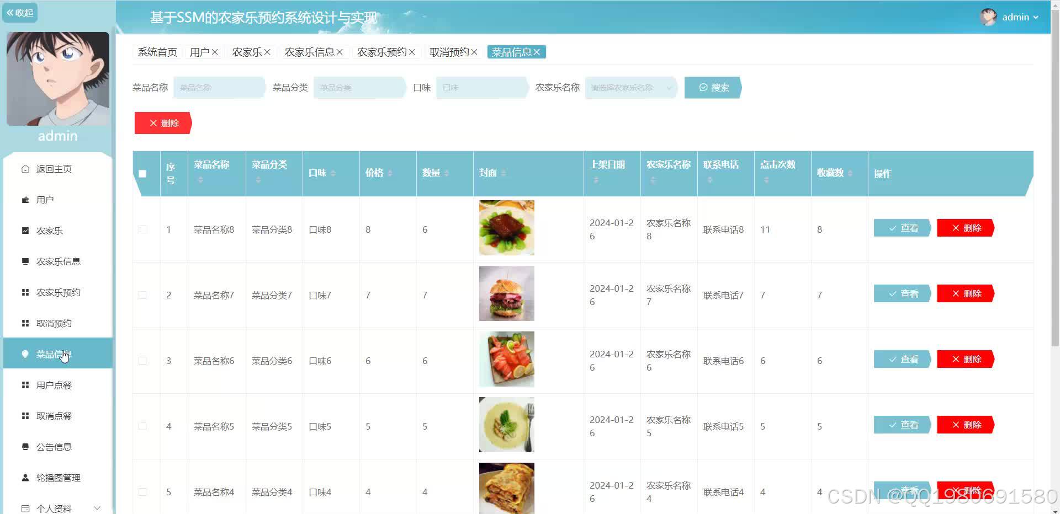Screen dimensions: 1060x514
Task: Open the 轮播图管理 person icon in sidebar
Action: (x=25, y=478)
